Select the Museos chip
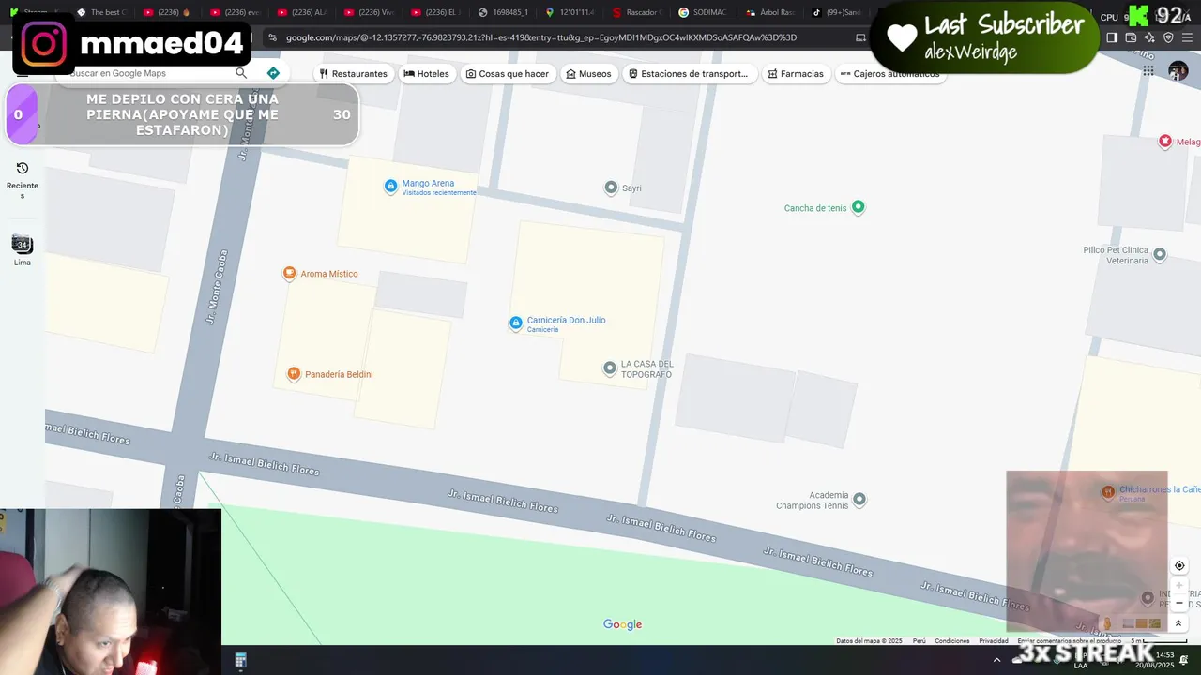Image resolution: width=1201 pixels, height=675 pixels. (x=588, y=74)
